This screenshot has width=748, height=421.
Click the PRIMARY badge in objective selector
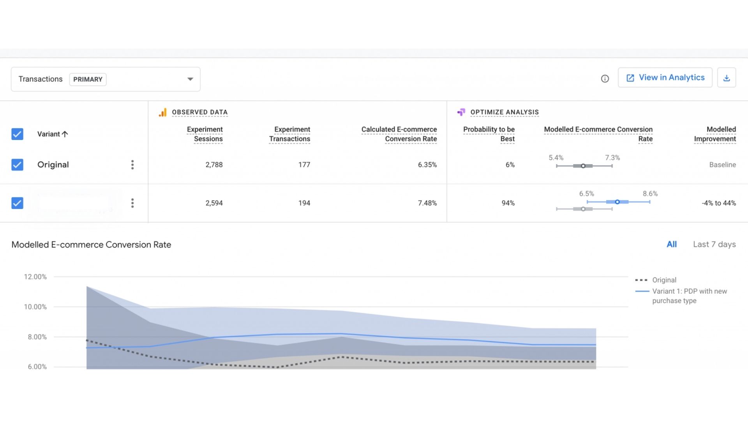[88, 80]
